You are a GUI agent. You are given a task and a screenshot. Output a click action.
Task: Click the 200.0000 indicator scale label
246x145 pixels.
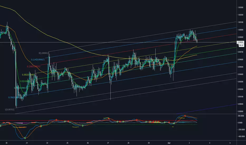pyautogui.click(x=241, y=116)
